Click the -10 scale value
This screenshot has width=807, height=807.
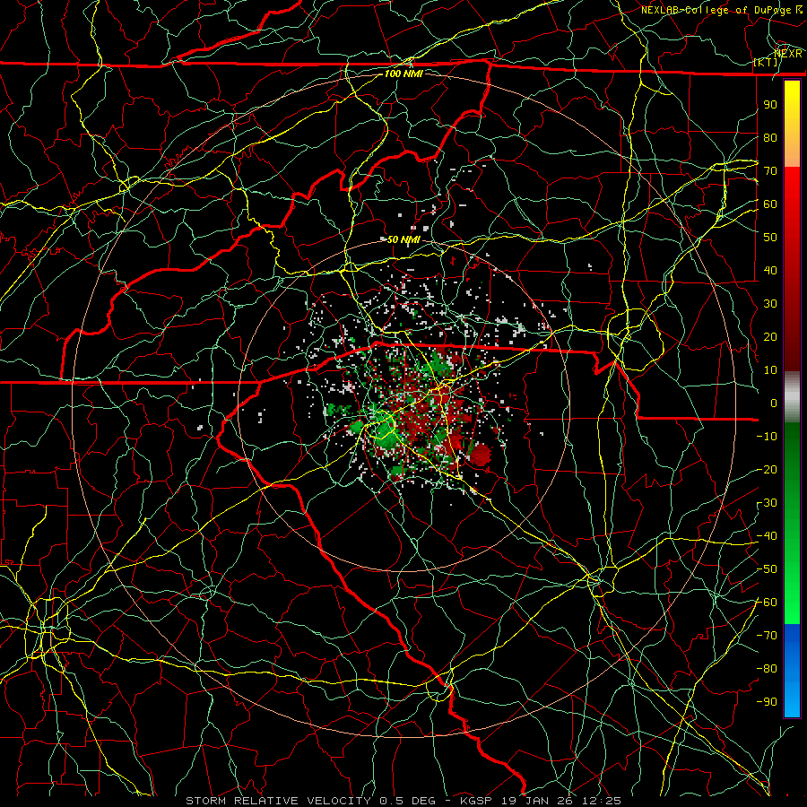point(767,437)
